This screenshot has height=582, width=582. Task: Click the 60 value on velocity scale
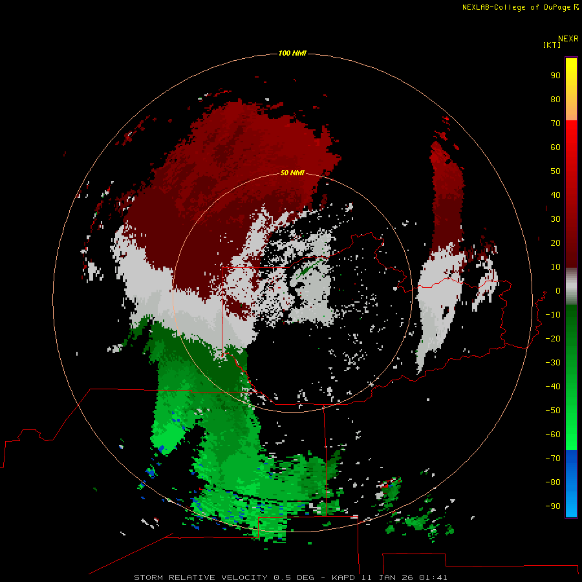click(x=555, y=147)
